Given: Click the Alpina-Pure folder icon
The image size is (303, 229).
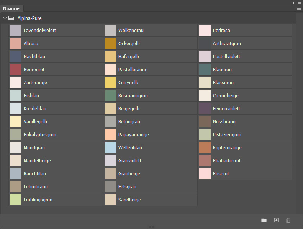Looking at the screenshot, I should [x=11, y=18].
